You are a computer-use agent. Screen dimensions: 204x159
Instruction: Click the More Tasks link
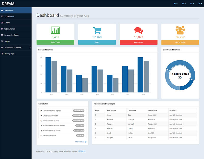tap(80, 142)
